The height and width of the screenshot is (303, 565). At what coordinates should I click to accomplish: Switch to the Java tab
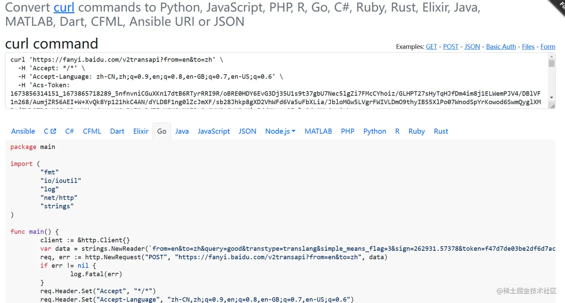point(182,131)
